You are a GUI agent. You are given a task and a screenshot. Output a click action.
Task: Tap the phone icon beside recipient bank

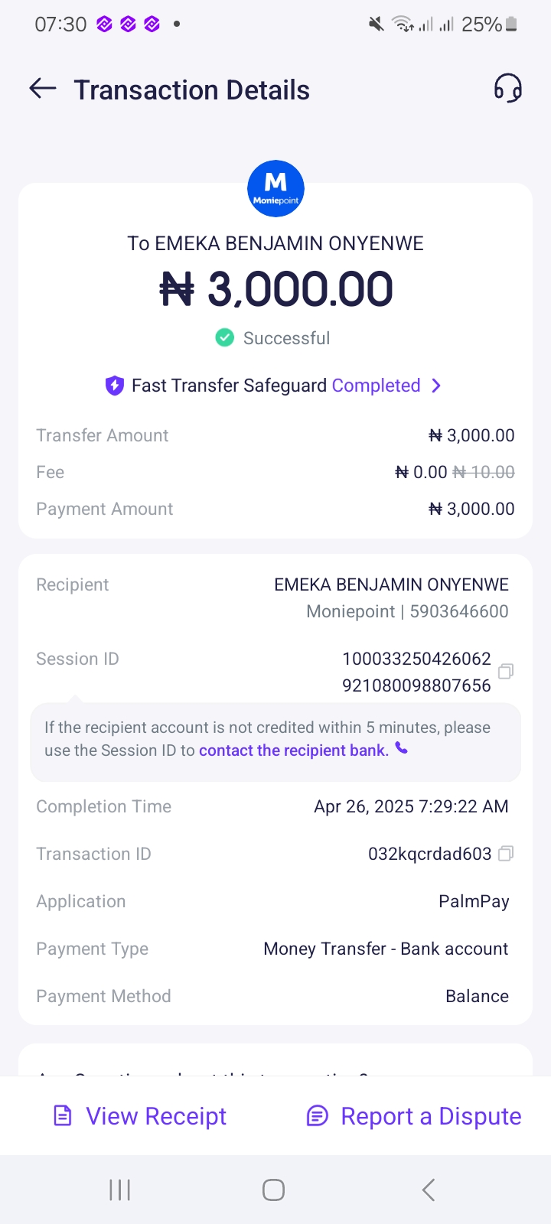[x=401, y=748]
